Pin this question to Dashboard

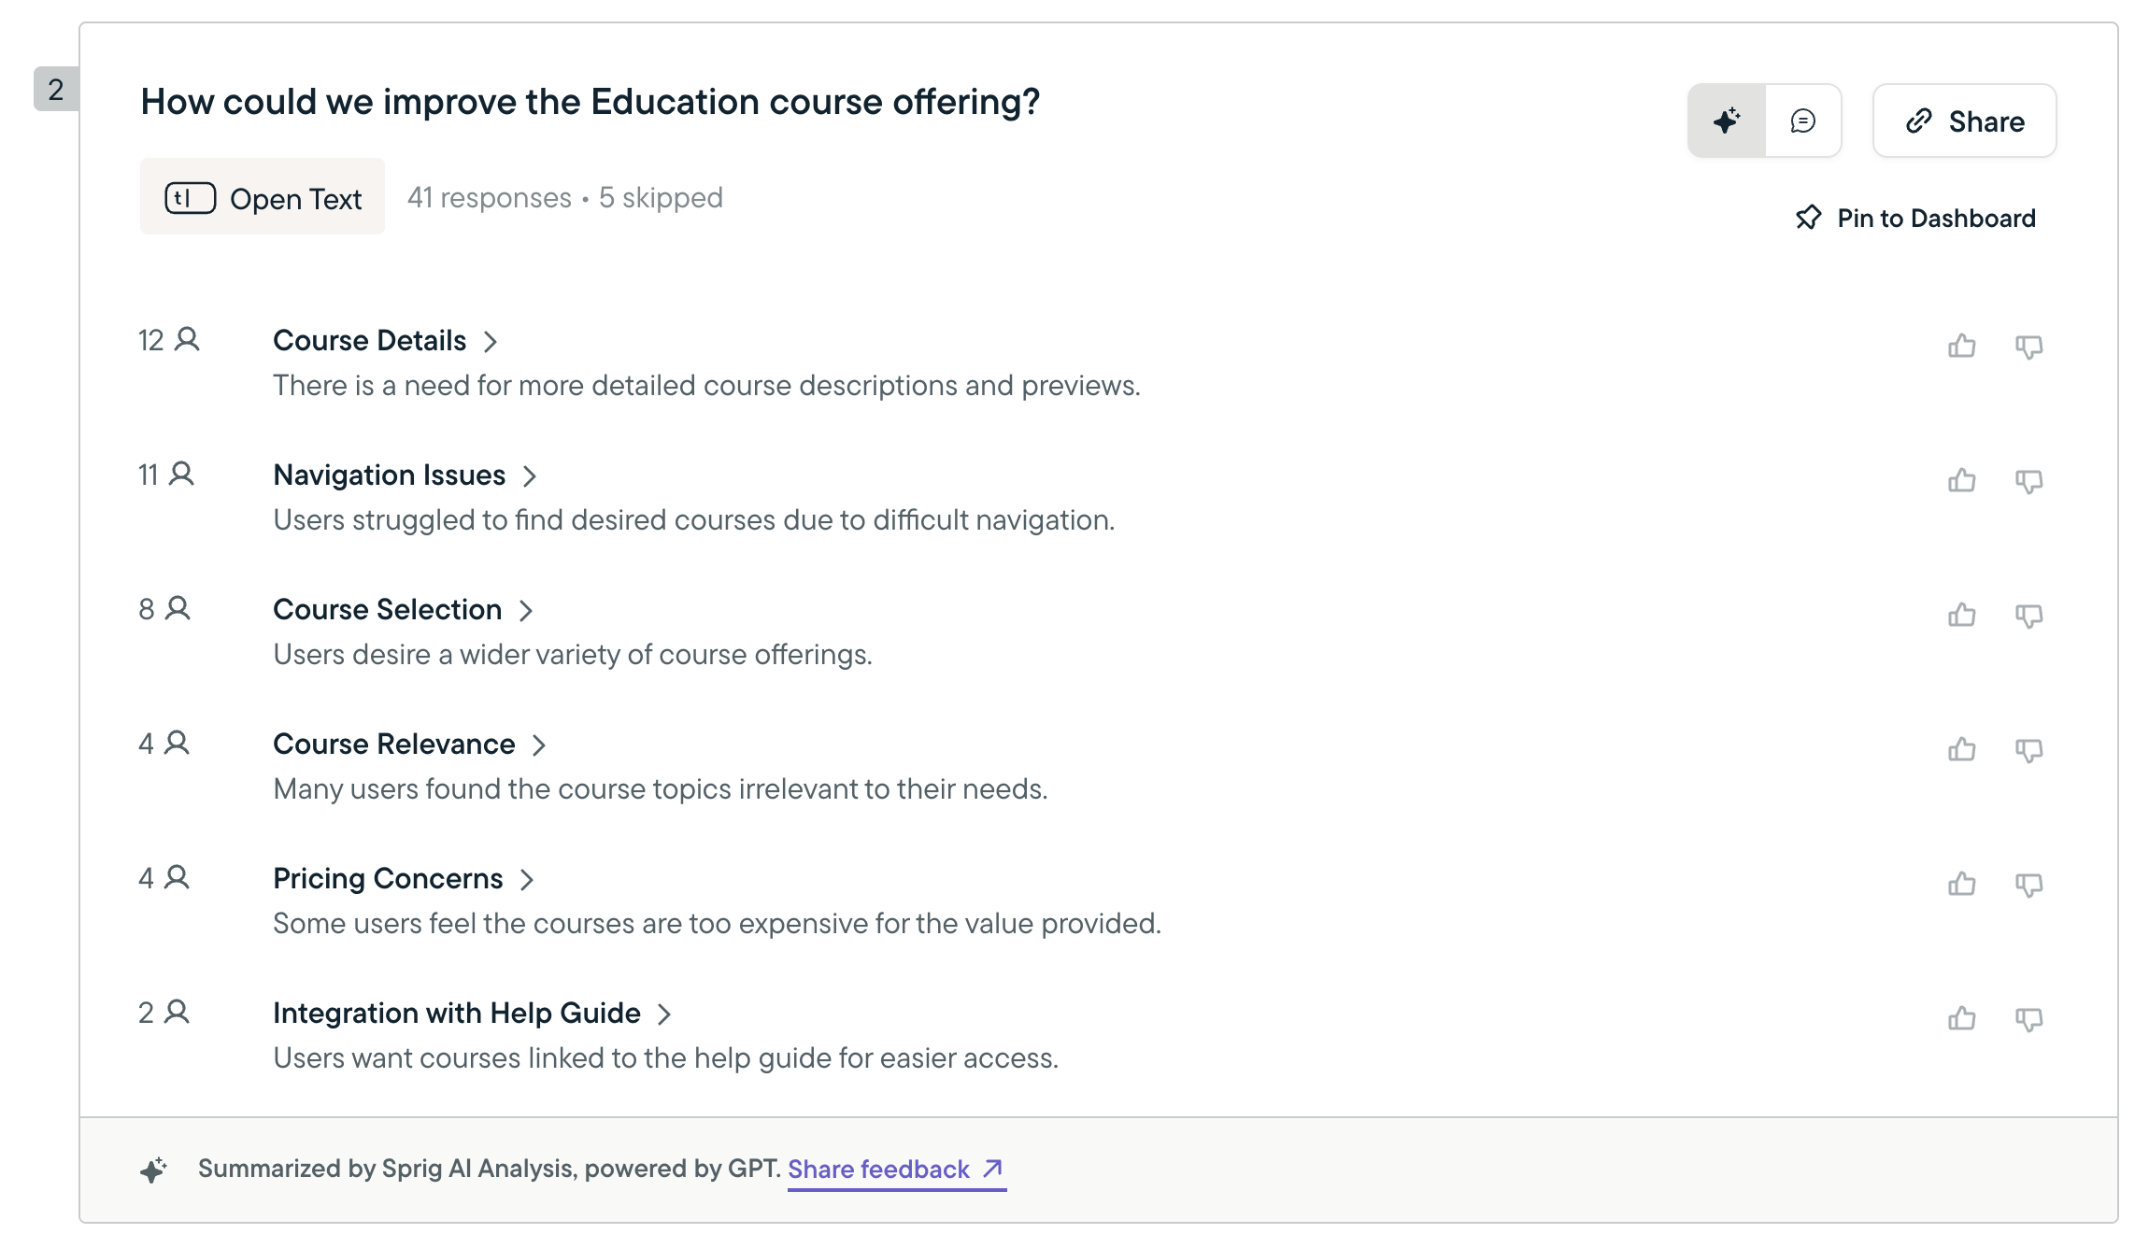point(1915,218)
